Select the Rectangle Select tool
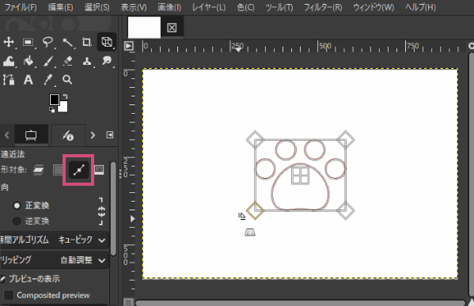Image resolution: width=474 pixels, height=306 pixels. (28, 42)
